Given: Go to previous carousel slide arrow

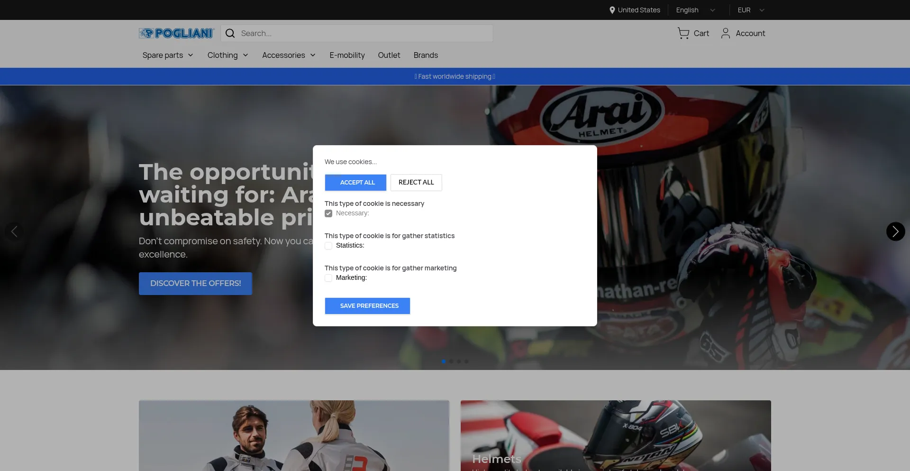Looking at the screenshot, I should pos(14,231).
